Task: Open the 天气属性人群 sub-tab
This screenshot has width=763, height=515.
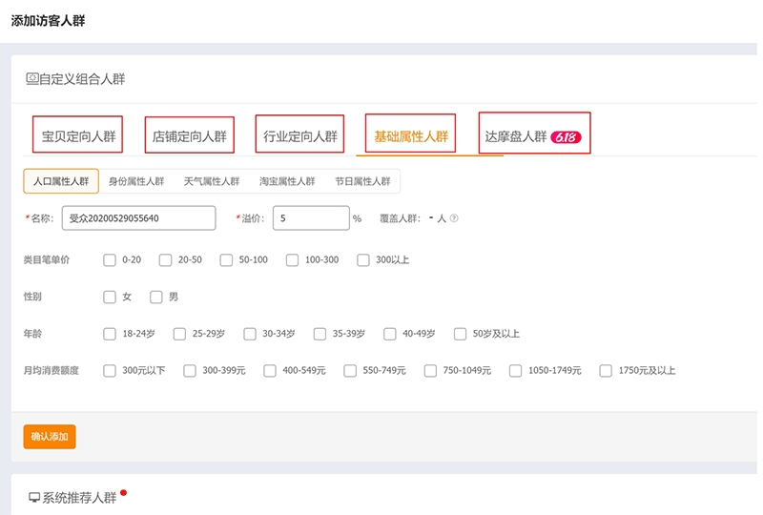Action: click(x=212, y=180)
